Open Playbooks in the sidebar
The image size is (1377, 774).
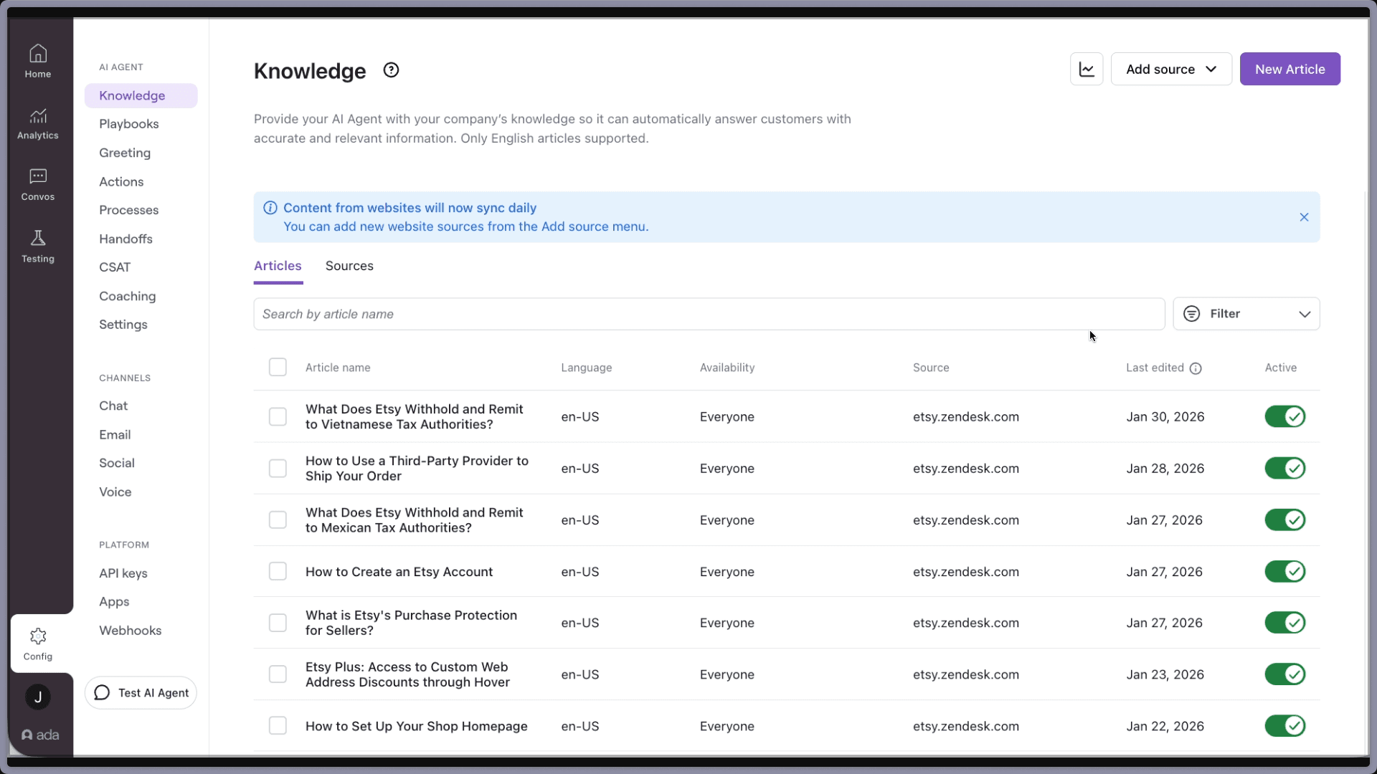click(129, 124)
